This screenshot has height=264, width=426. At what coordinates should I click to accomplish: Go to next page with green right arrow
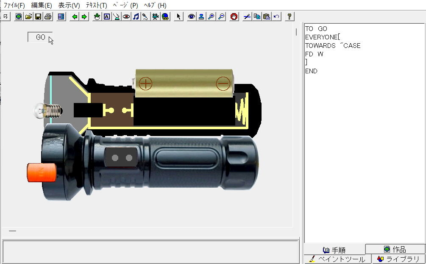tap(84, 17)
